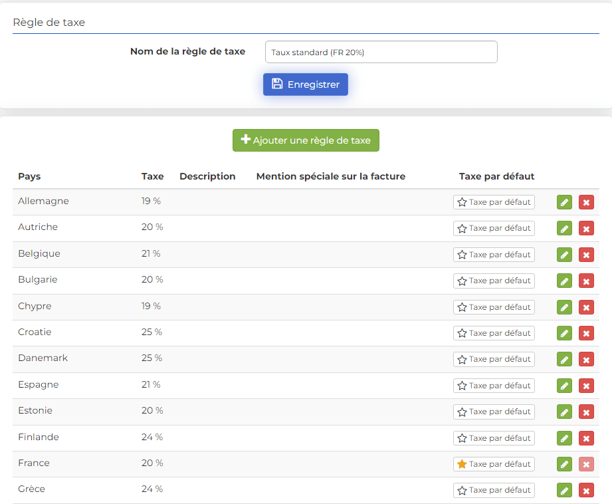Set Grèce as default tax
The width and height of the screenshot is (612, 504).
click(x=494, y=490)
